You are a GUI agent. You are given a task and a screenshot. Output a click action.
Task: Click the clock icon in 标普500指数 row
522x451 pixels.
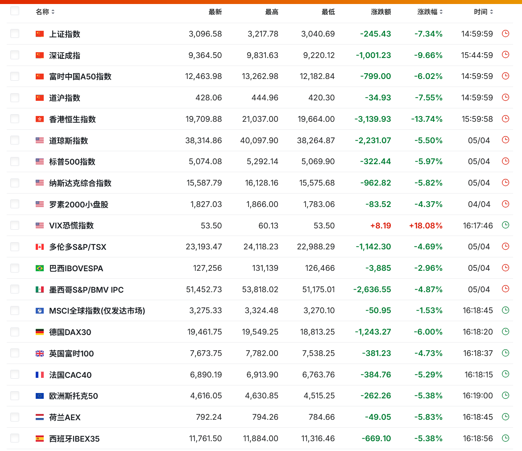pyautogui.click(x=505, y=161)
